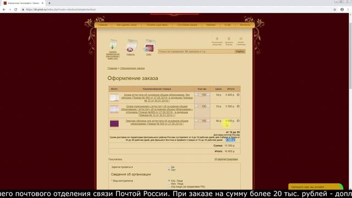The width and height of the screenshot is (352, 198).
Task: Decrease quantity for hard cover row
Action: coord(196,121)
